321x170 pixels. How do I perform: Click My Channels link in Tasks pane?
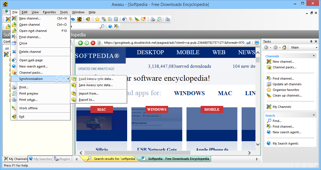pos(282,107)
